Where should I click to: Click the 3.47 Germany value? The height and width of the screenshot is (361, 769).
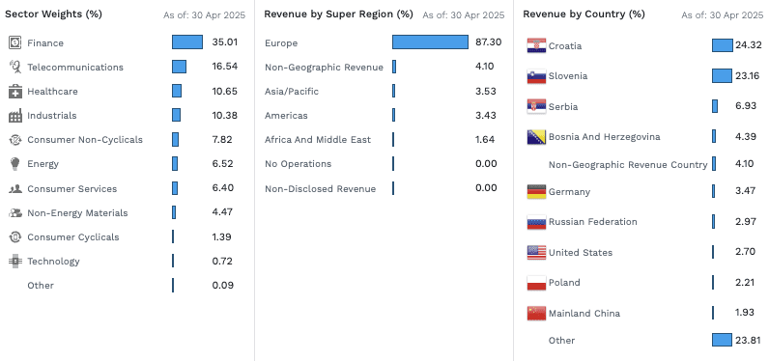(x=746, y=191)
